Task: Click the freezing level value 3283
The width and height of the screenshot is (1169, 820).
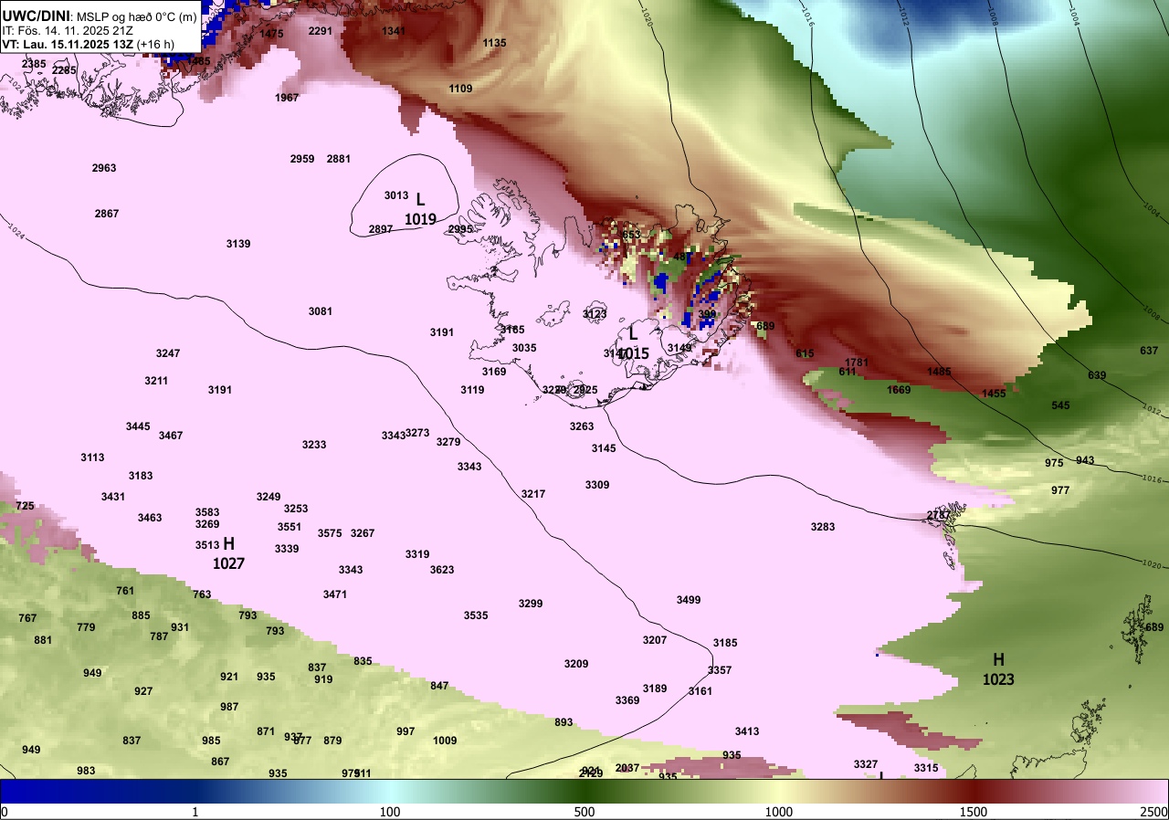Action: (x=823, y=527)
